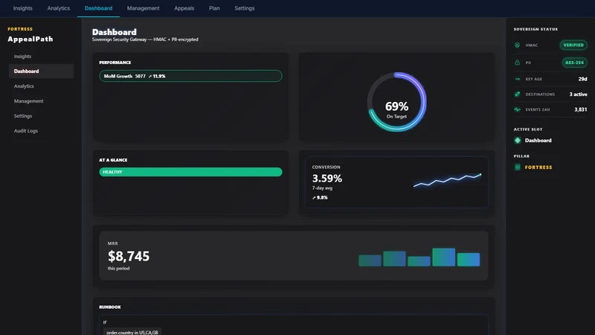Click the Sovereign Security Gateway subtitle
Viewport: 595px width, 335px height.
145,39
